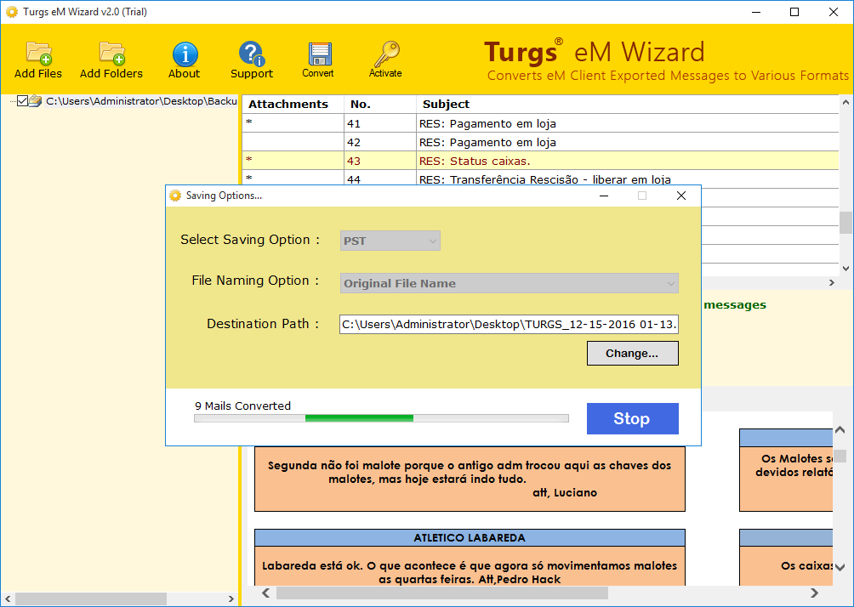Image resolution: width=854 pixels, height=607 pixels.
Task: Click the left tree panel horizontal scrollbar thumb
Action: point(91,598)
